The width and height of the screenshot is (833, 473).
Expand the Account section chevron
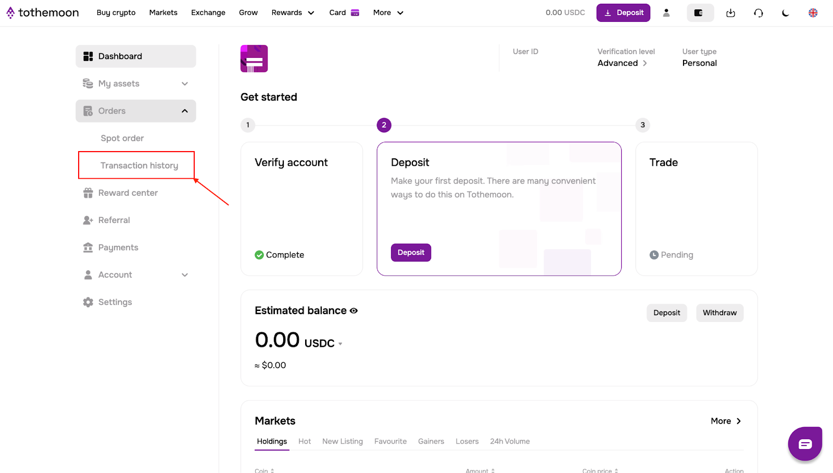185,275
